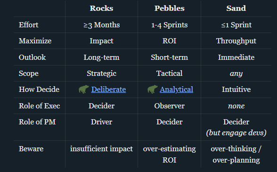Click the '≥3 Months' cell
Viewport: 277px width, 172px height.
coord(102,25)
